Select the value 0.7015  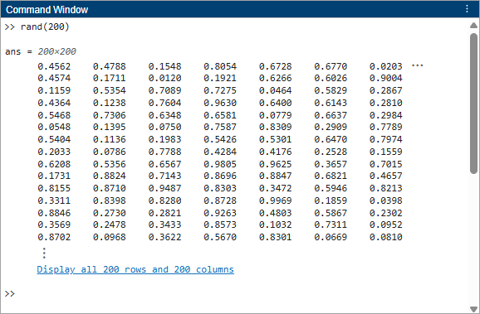point(385,164)
